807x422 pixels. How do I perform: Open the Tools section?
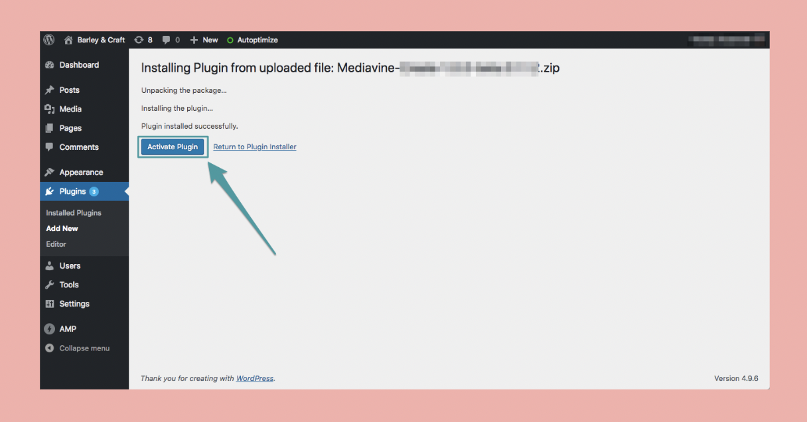pyautogui.click(x=69, y=285)
